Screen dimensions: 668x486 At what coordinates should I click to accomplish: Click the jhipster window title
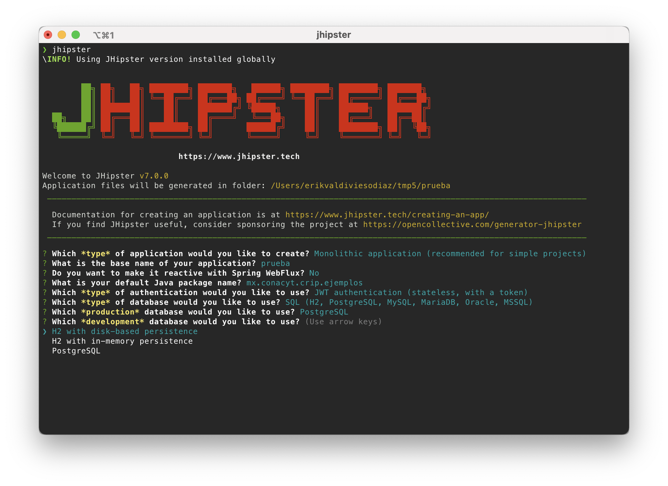point(334,35)
